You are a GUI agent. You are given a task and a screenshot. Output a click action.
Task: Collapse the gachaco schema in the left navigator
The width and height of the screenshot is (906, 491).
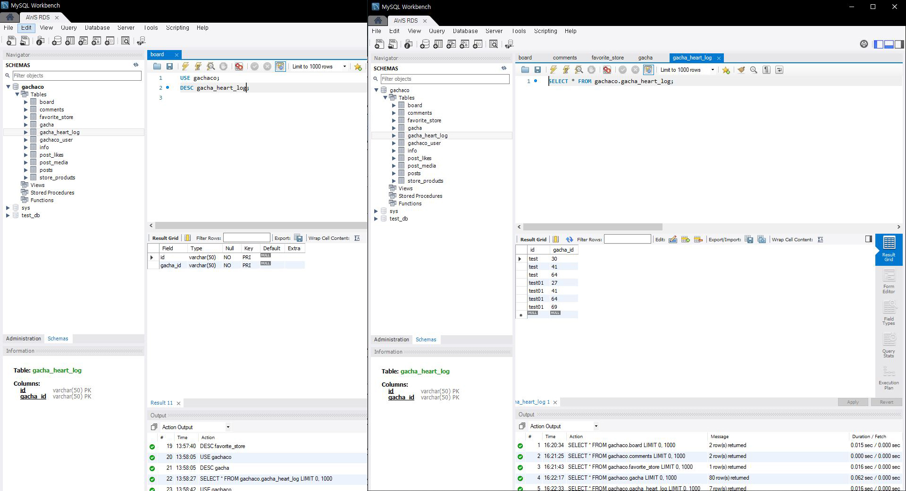click(x=8, y=87)
